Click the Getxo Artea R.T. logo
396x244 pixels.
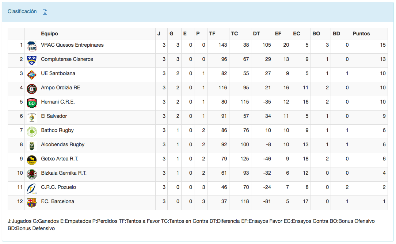coord(32,160)
